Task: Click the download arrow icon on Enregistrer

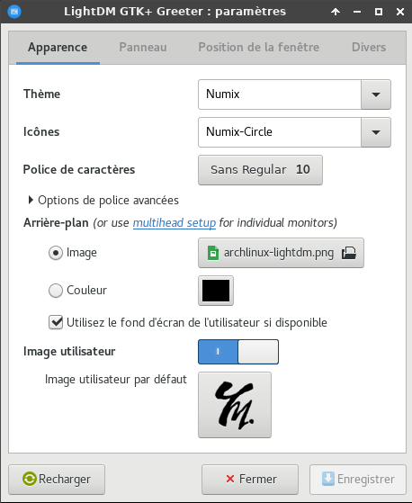Action: [x=328, y=479]
